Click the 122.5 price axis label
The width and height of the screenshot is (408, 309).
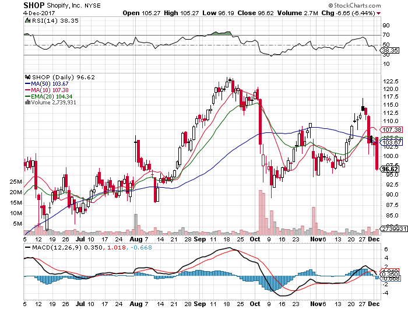tap(391, 82)
